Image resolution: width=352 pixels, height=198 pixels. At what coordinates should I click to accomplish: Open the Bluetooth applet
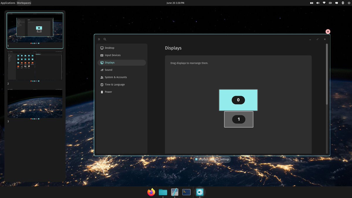point(343,3)
